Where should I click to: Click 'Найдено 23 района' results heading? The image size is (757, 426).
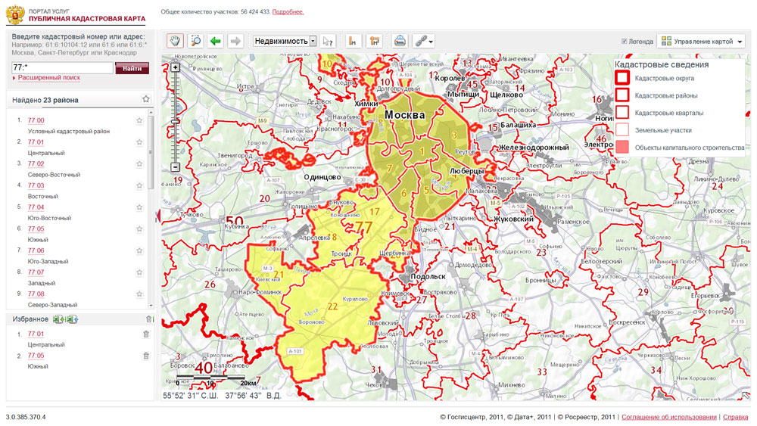[x=45, y=100]
